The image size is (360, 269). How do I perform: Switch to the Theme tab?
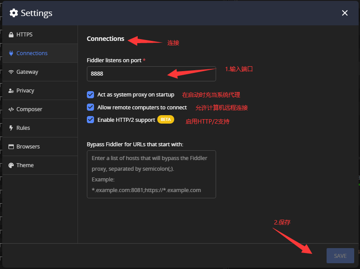40,165
